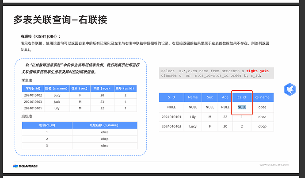Open the www.oceanbase.com footer link
The image size is (305, 178).
[274, 165]
